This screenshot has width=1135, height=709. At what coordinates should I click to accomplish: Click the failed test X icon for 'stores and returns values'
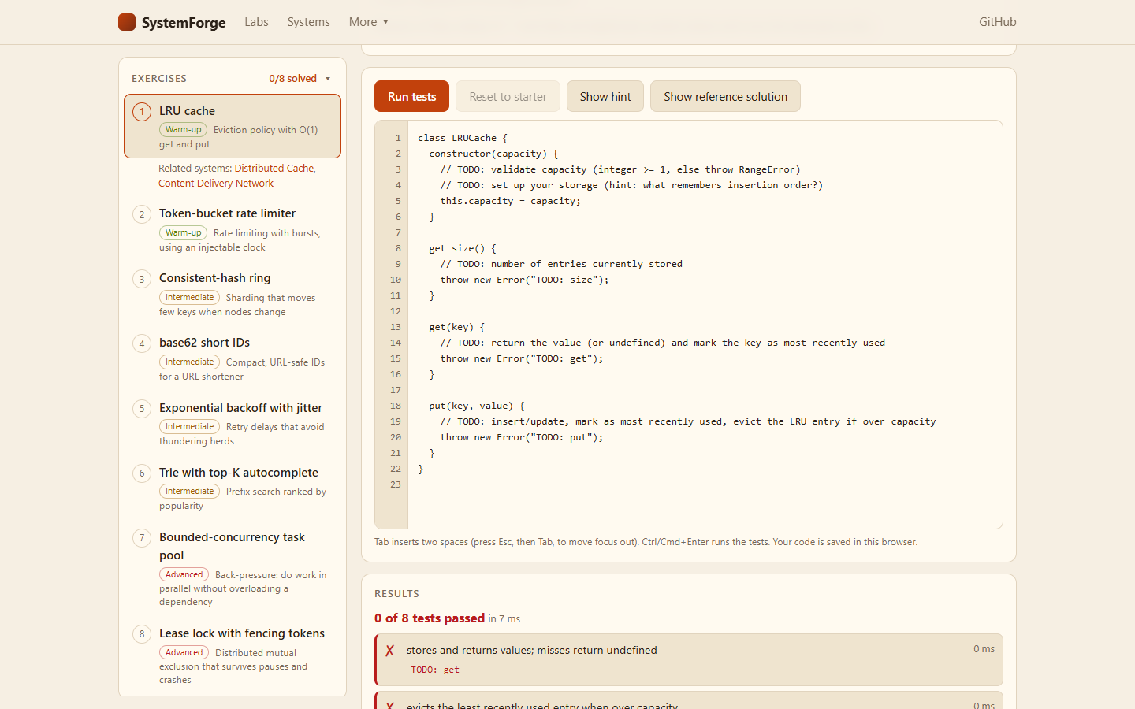(x=389, y=651)
